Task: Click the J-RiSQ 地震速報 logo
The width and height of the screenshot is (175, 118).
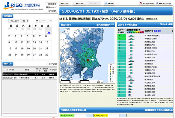Action: click(23, 6)
